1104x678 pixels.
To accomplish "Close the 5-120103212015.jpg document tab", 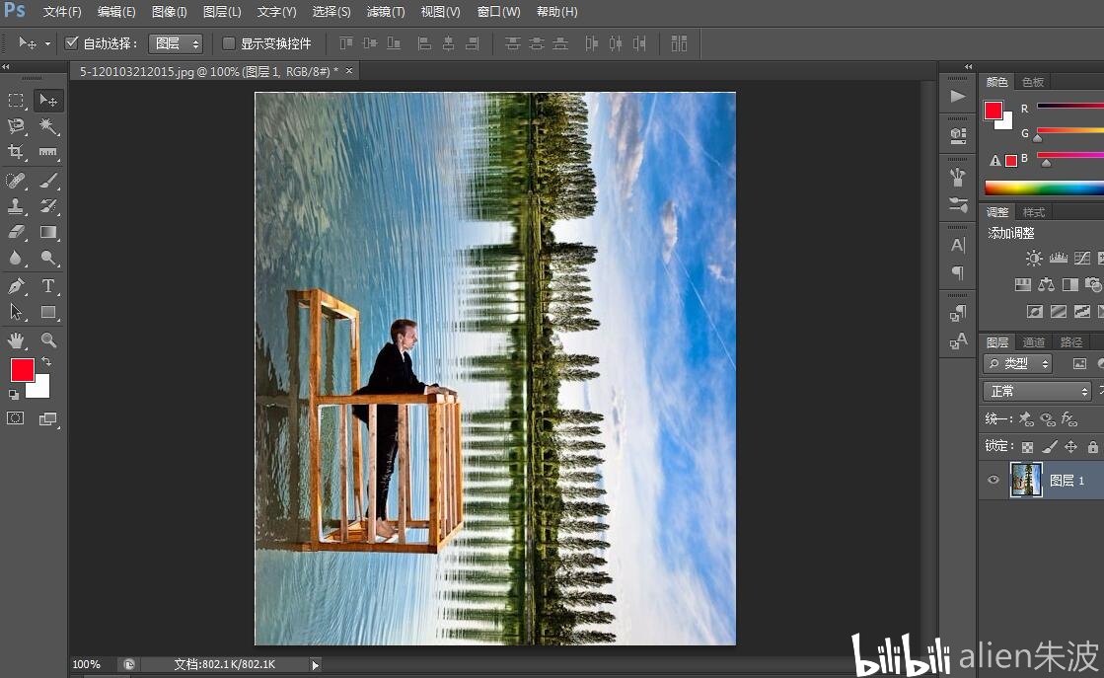I will coord(348,71).
